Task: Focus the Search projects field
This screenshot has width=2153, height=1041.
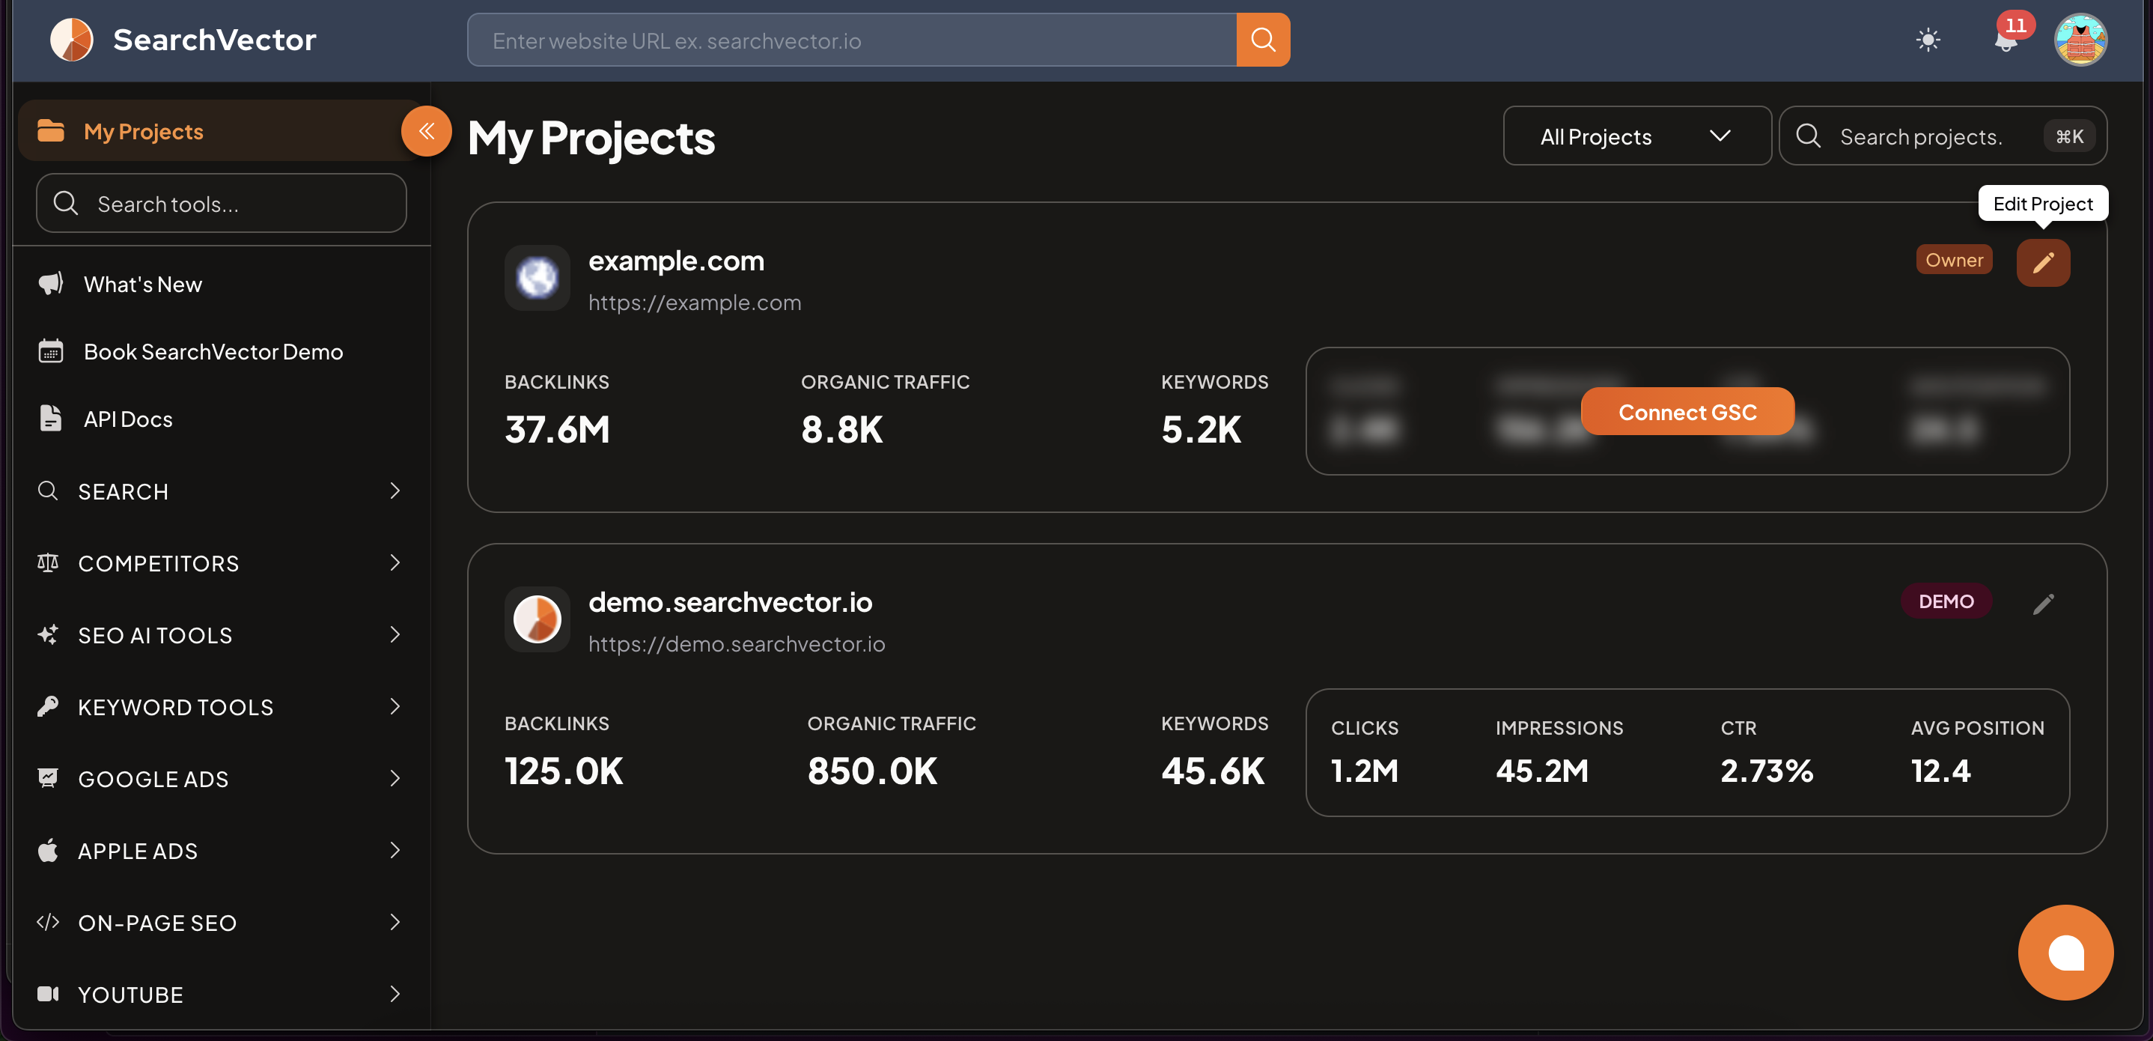Action: click(1942, 136)
